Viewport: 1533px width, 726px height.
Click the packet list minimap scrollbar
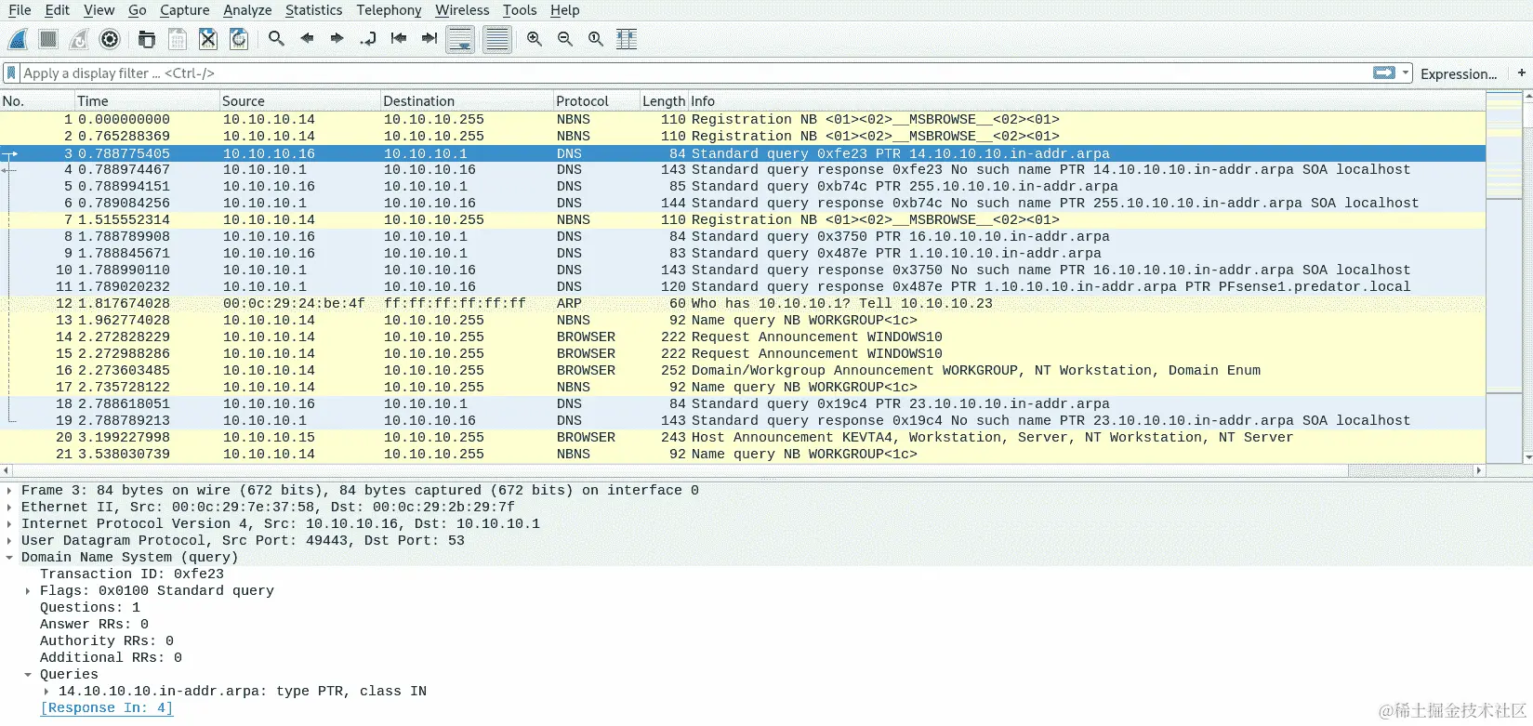(1504, 279)
